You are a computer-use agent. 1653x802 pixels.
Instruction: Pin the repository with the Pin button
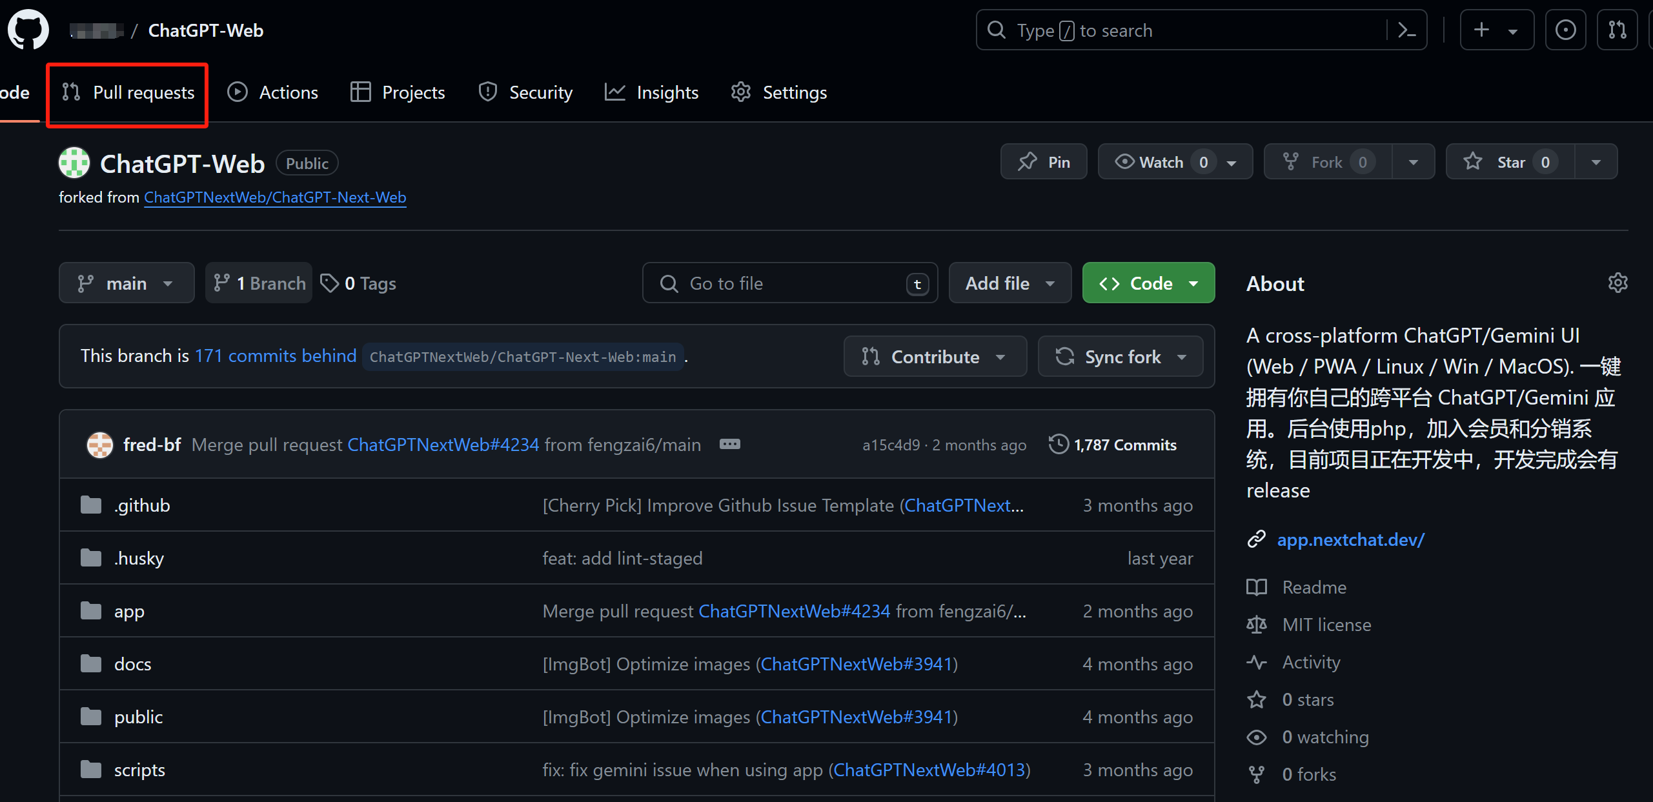1044,161
